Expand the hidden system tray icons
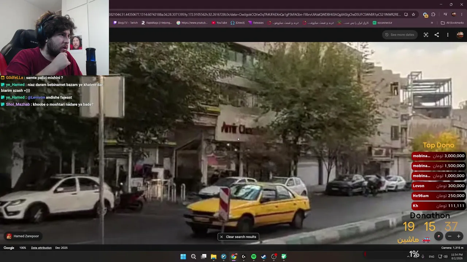467x262 pixels. coord(408,257)
